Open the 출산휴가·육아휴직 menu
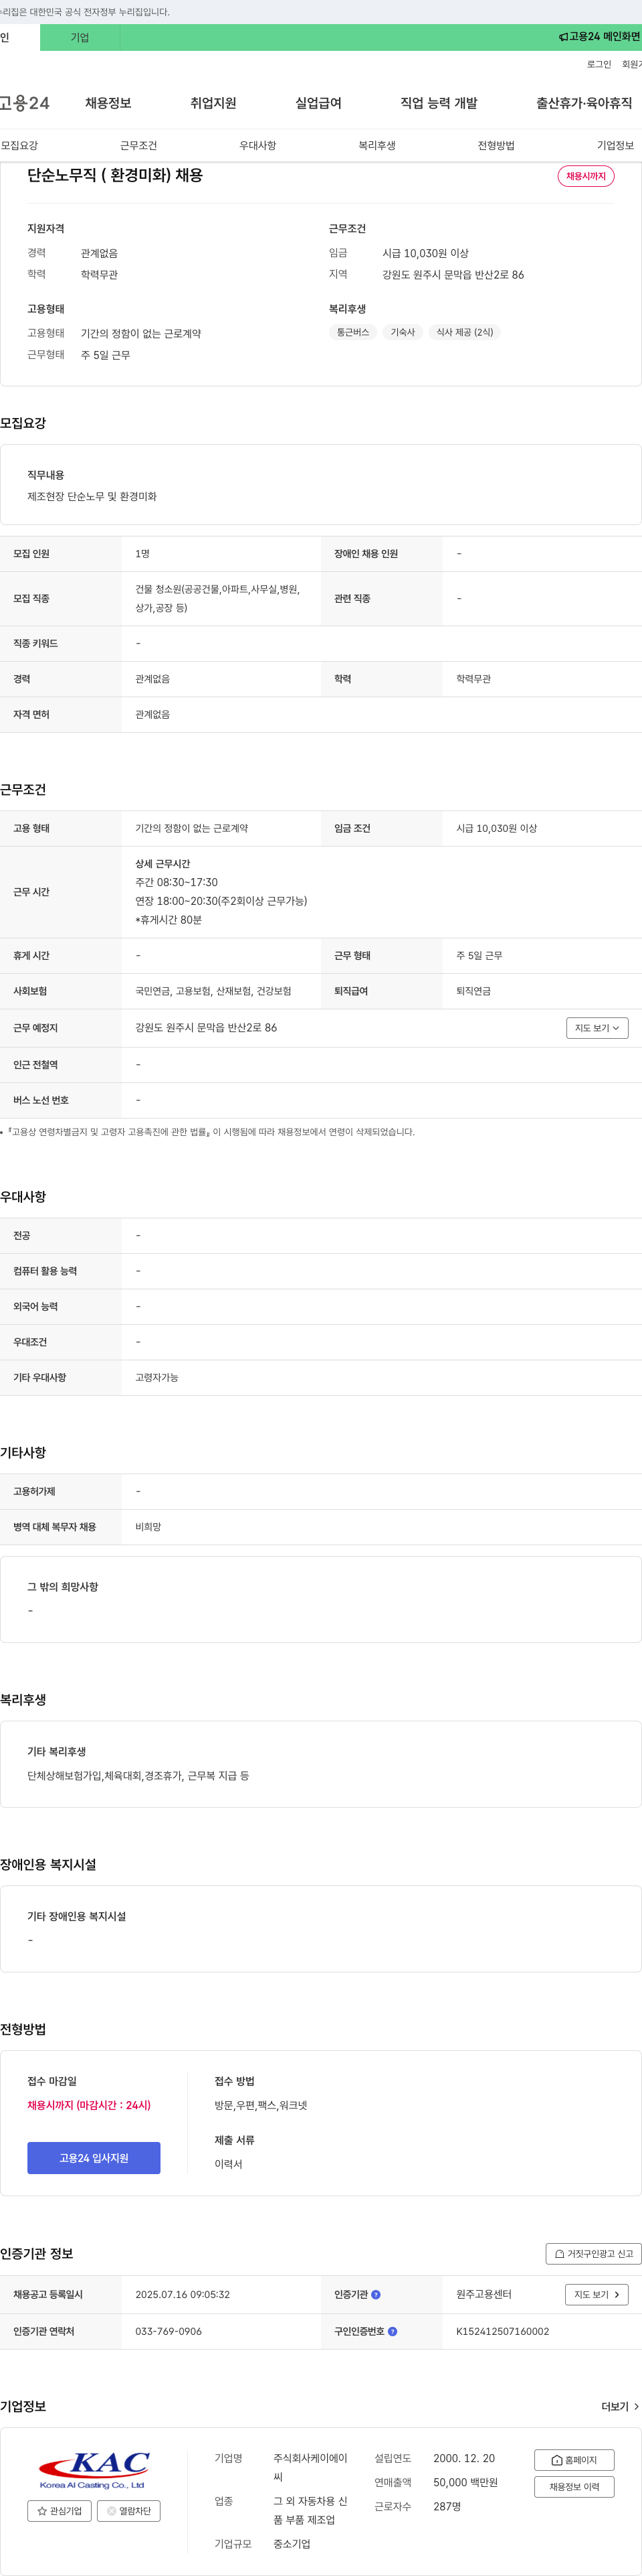 click(584, 103)
